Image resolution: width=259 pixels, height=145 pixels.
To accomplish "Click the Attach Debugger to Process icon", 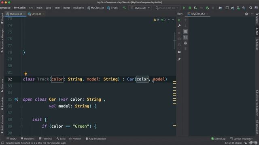I will click(x=207, y=8).
